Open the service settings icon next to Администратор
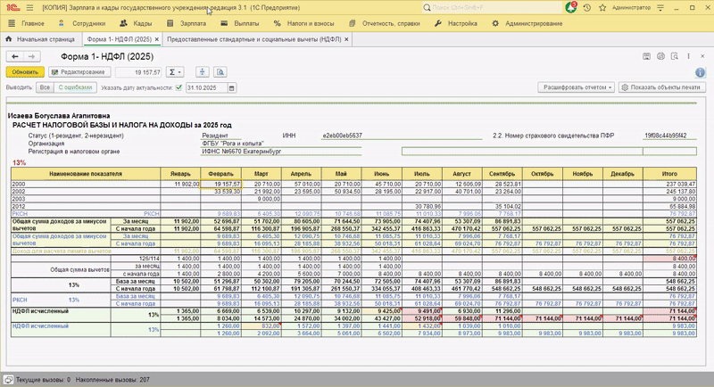 (660, 8)
